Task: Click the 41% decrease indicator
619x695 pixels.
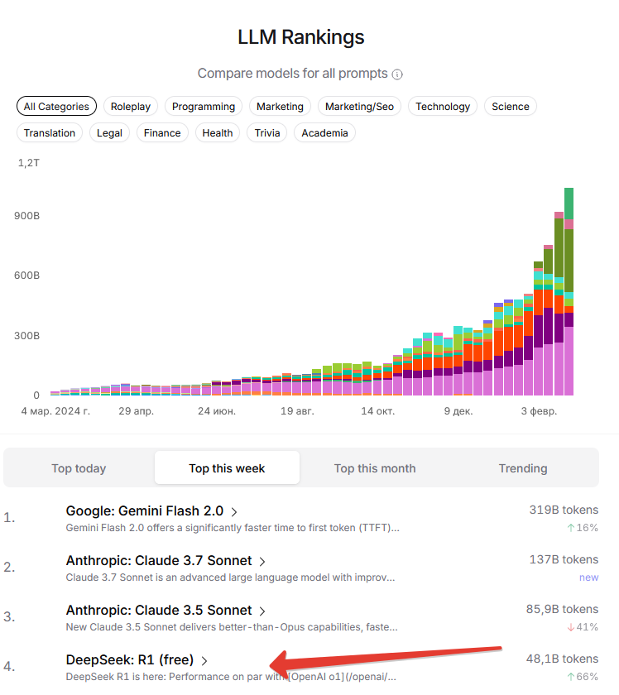Action: coord(583,627)
